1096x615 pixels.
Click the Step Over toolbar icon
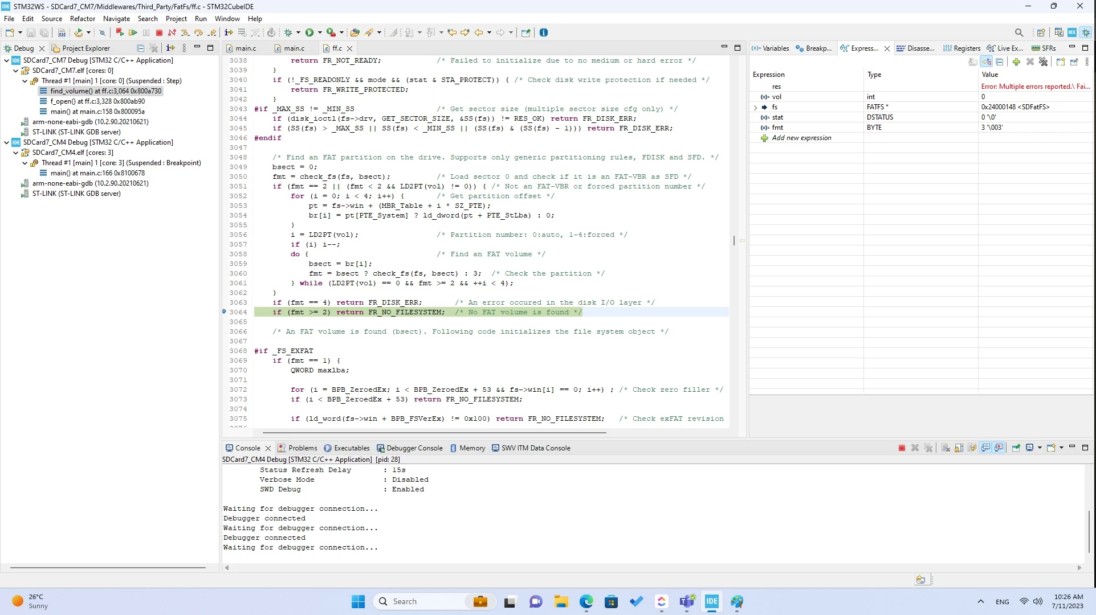[x=198, y=33]
